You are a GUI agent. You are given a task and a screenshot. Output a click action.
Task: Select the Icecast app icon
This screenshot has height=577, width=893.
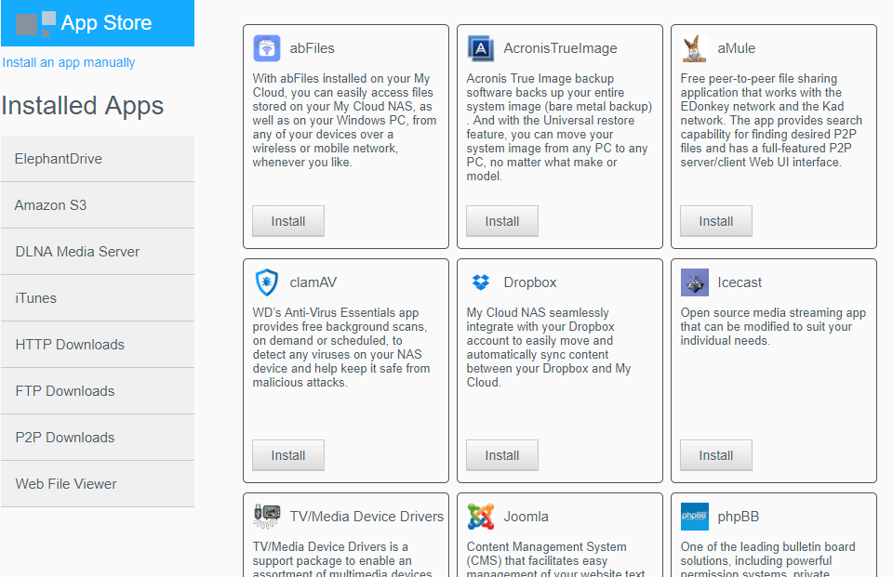tap(693, 282)
